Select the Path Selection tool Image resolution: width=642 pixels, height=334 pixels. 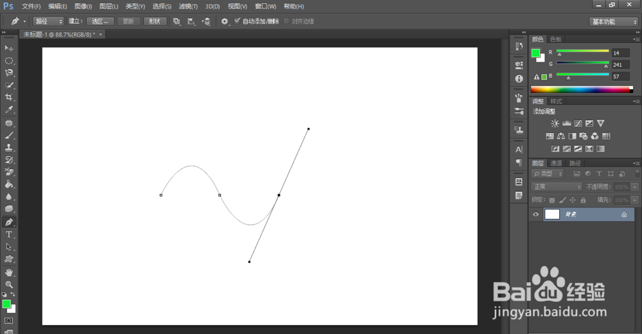tap(8, 247)
